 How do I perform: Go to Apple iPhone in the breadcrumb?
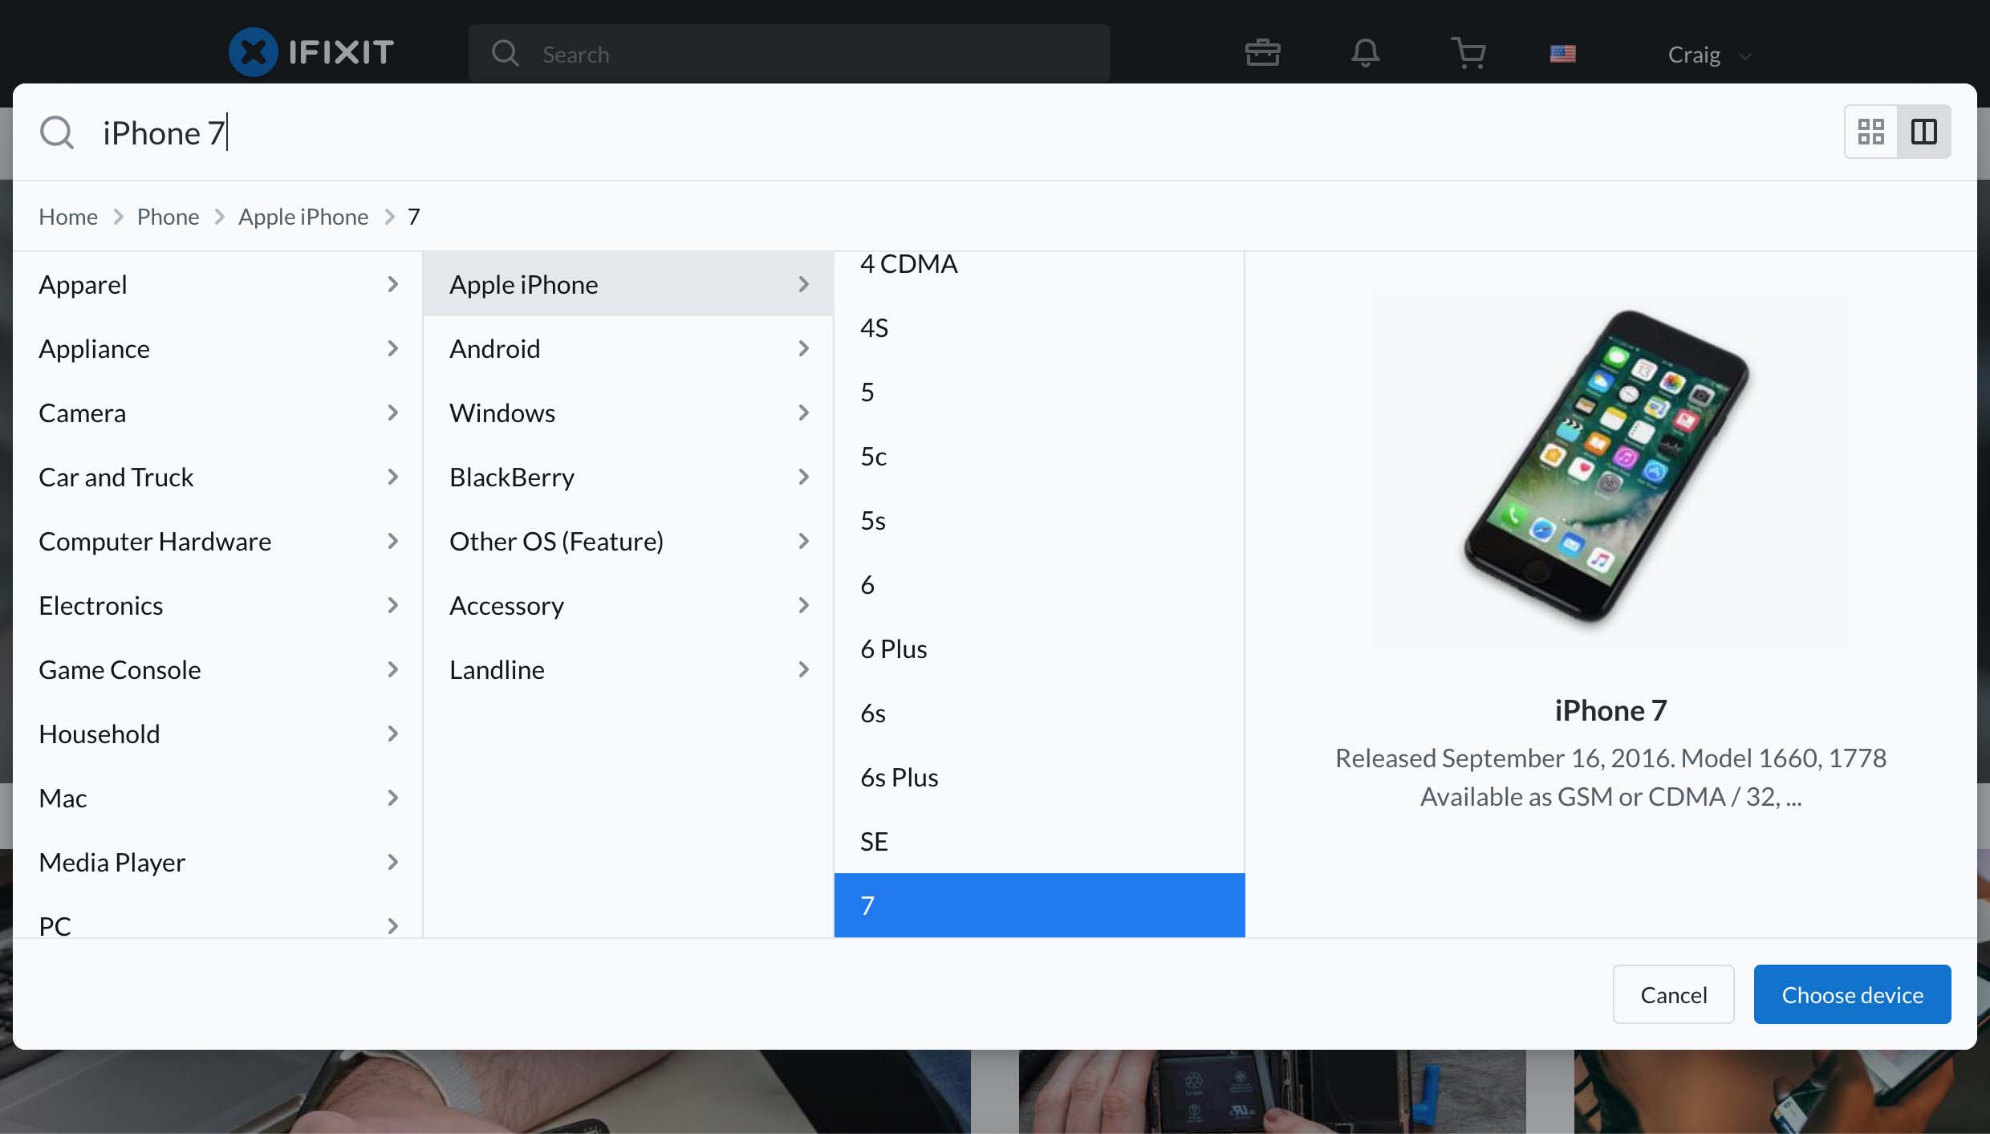click(x=303, y=217)
